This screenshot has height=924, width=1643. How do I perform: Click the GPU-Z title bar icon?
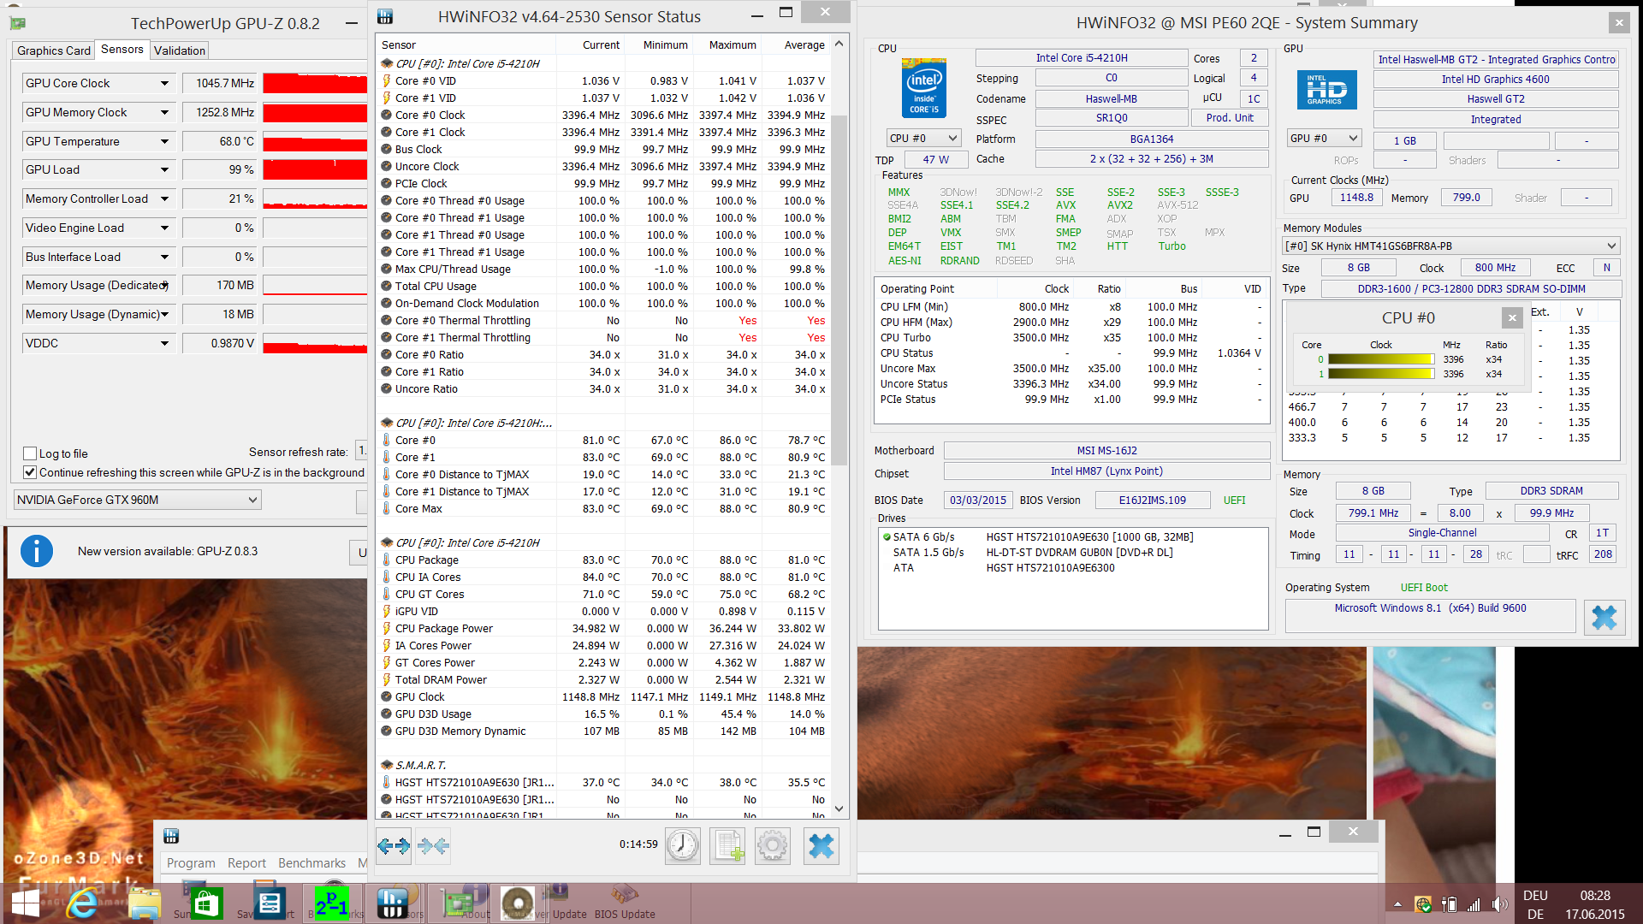(17, 23)
